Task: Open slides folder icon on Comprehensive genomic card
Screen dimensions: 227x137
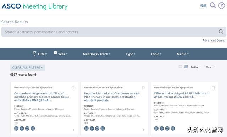Action: click(27, 128)
